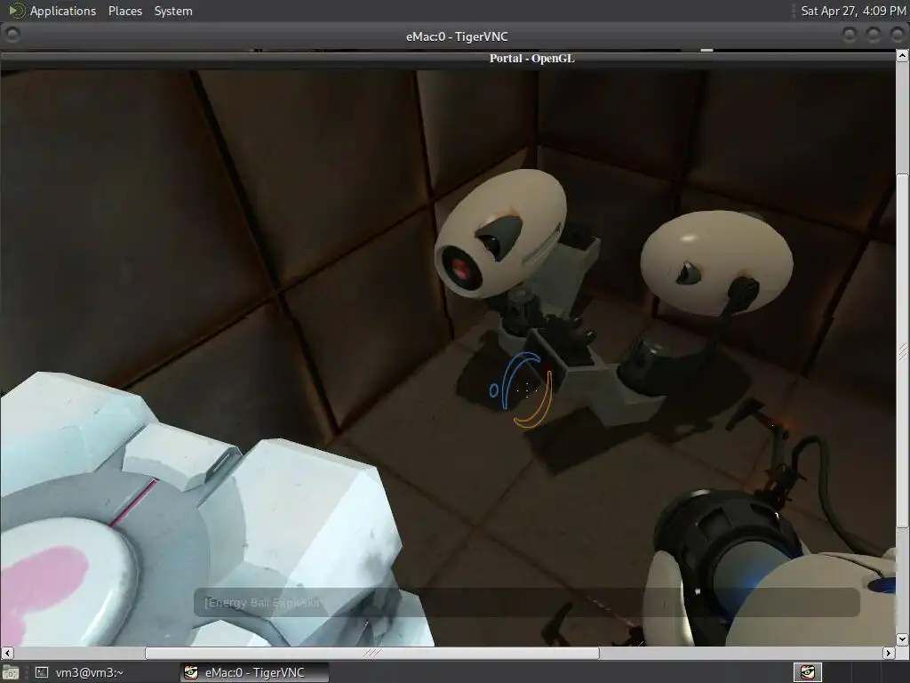Maximize the TigerVNC window
Screen dimensions: 910x683
pyautogui.click(x=873, y=36)
